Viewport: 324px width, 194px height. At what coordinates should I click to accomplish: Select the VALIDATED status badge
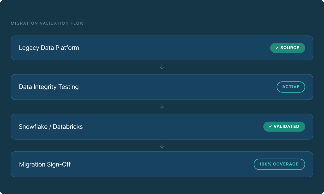284,127
